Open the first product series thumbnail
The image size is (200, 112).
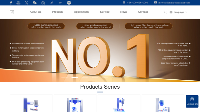click(x=31, y=103)
